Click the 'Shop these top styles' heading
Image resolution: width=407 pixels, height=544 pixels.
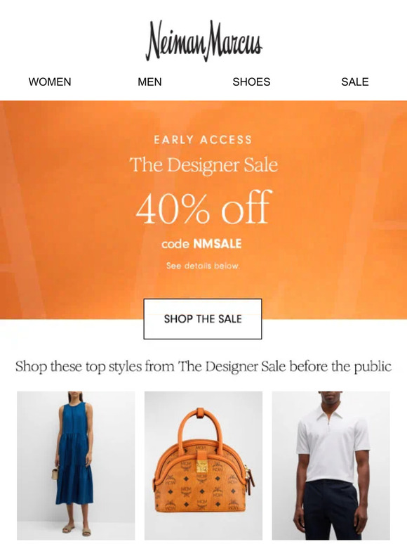(x=203, y=366)
